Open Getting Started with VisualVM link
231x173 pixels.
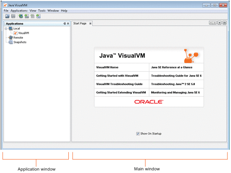tap(117, 76)
